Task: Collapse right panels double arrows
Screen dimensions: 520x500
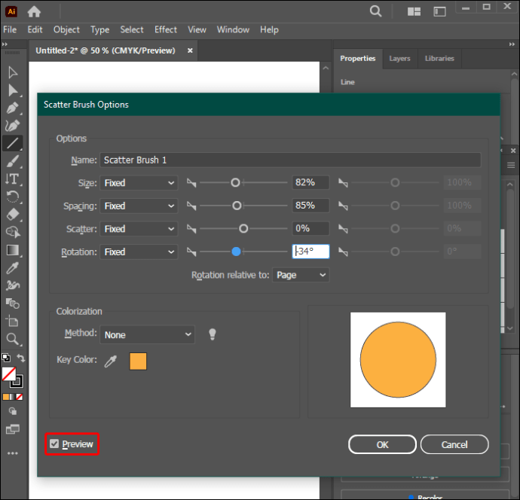Action: pos(512,44)
